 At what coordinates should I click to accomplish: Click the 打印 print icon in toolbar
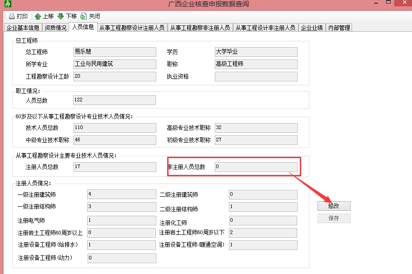click(x=12, y=16)
